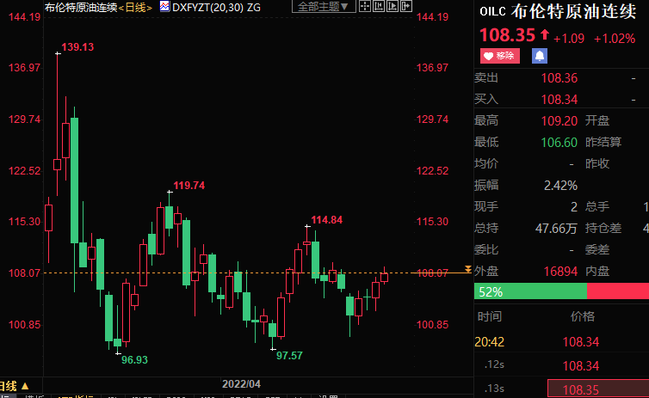This screenshot has width=649, height=398.
Task: Open the 全部主题 dropdown
Action: coord(324,7)
